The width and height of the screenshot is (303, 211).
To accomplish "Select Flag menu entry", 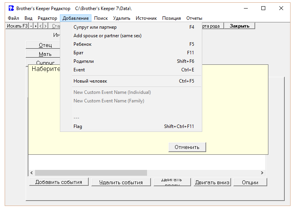I will pyautogui.click(x=131, y=126).
